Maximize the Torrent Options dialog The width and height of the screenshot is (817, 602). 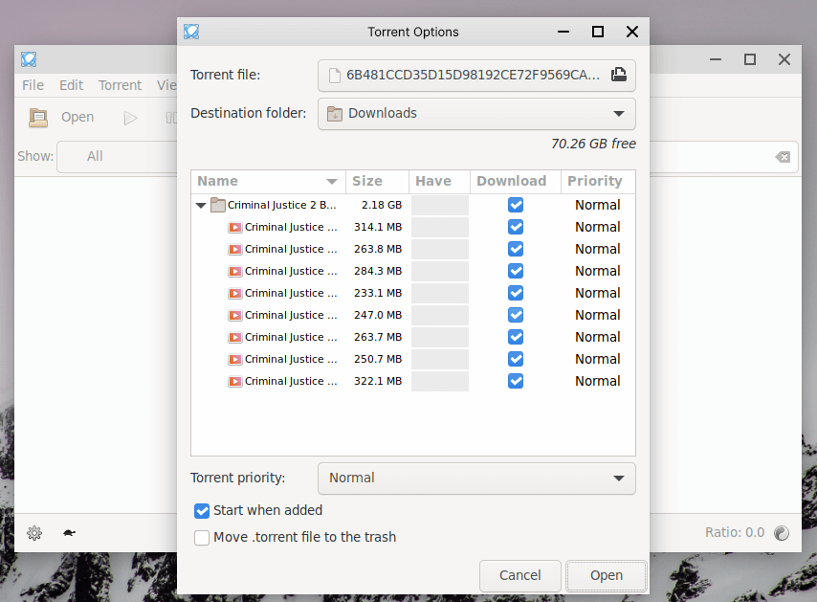click(598, 32)
